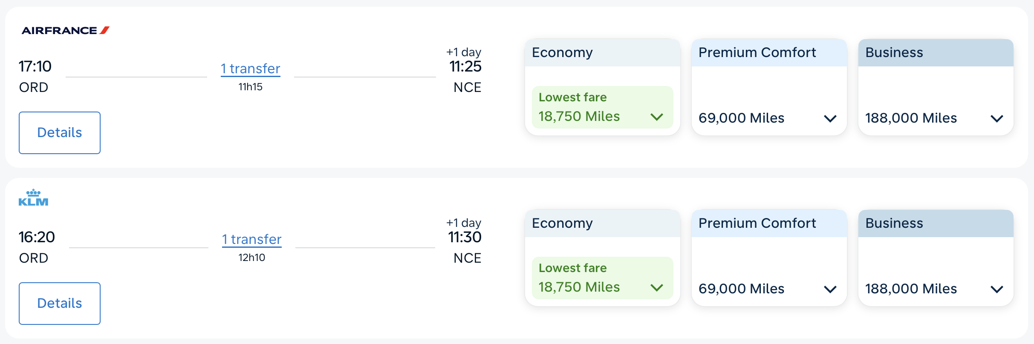The height and width of the screenshot is (344, 1034).
Task: Select the KLM Economy fare card
Action: point(602,258)
